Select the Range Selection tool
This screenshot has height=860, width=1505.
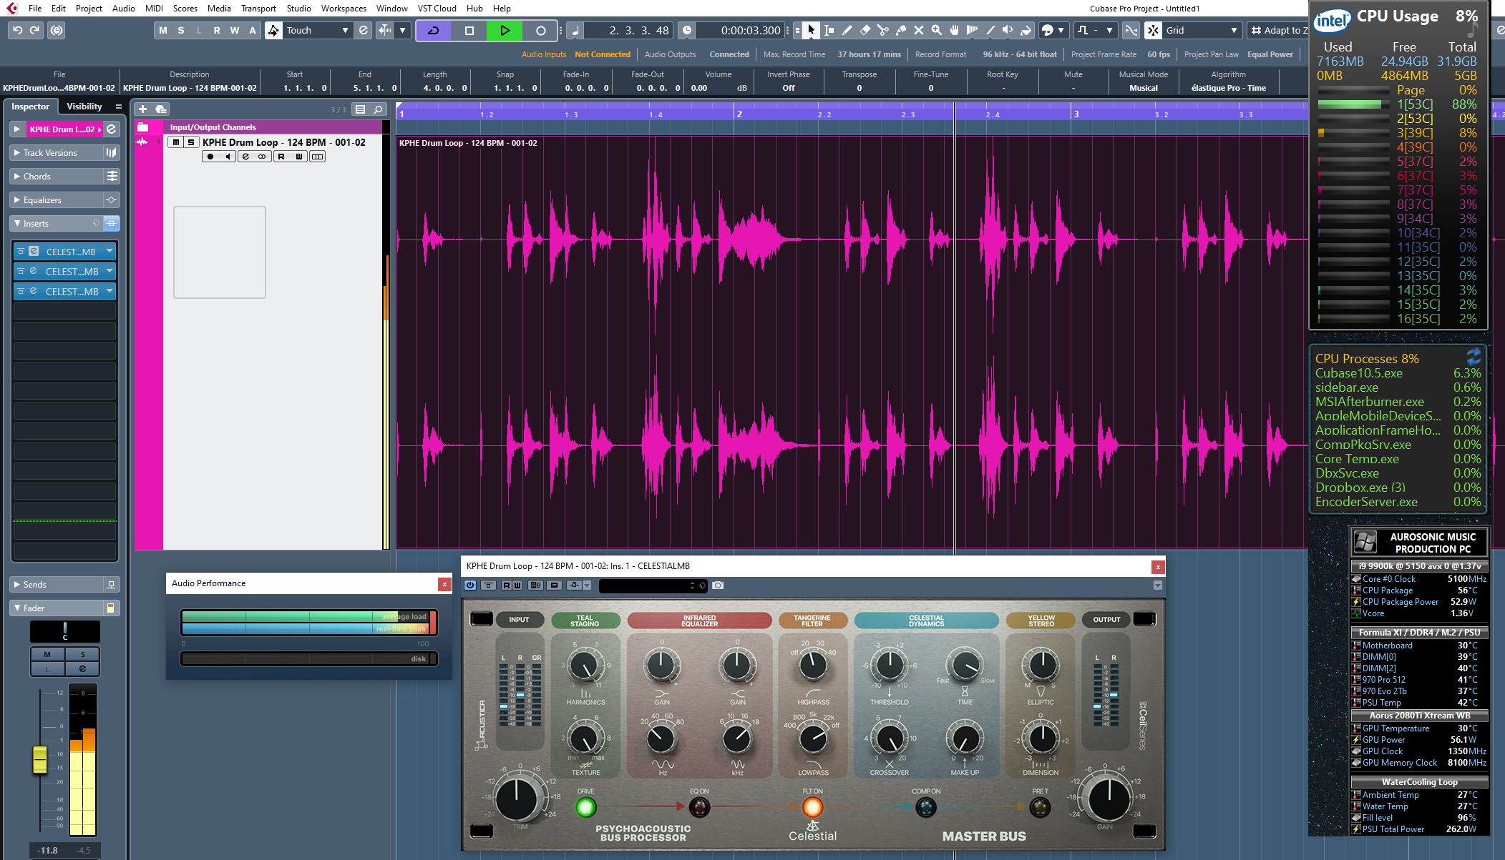point(829,30)
